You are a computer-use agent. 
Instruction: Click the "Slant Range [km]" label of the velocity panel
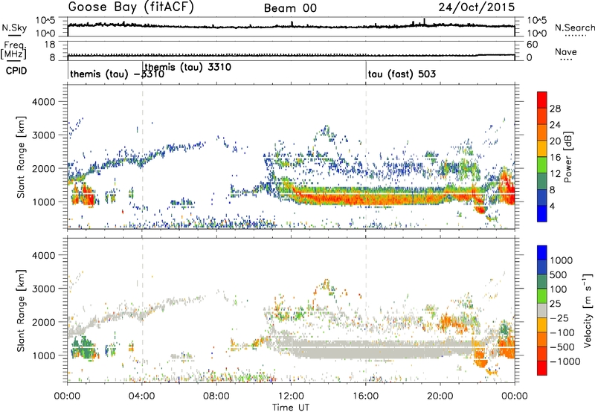(x=21, y=310)
